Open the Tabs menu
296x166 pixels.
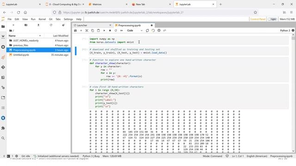click(x=58, y=19)
